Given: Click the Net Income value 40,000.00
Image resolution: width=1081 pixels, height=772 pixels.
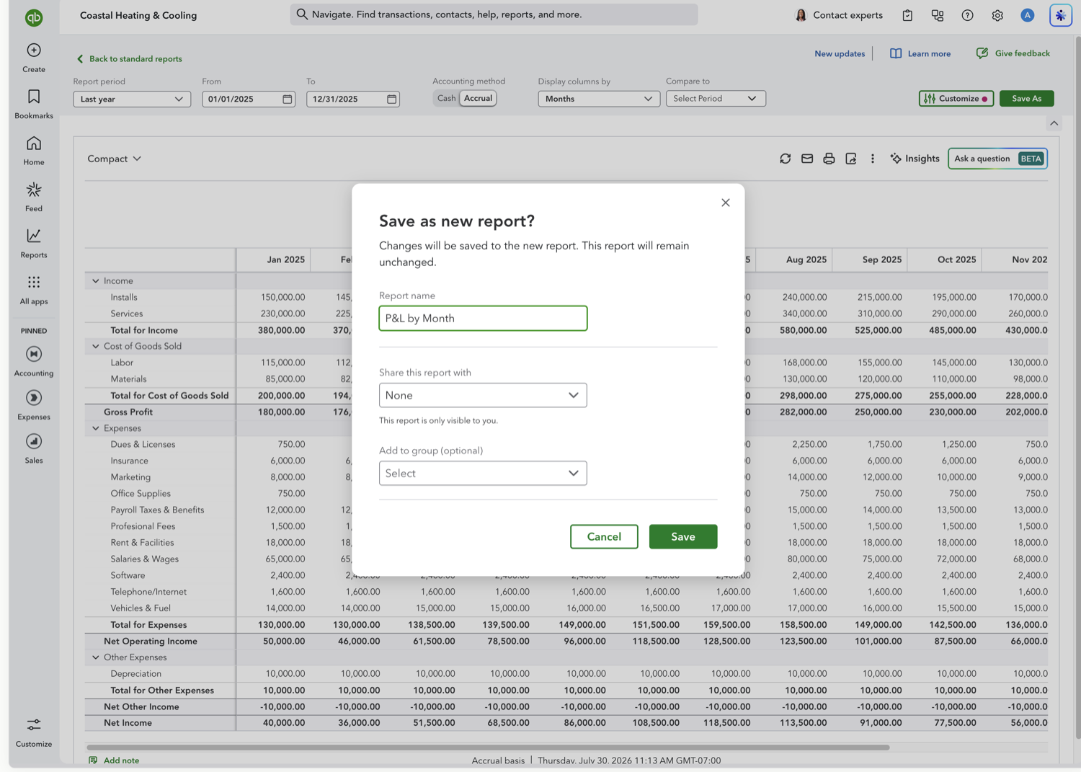Looking at the screenshot, I should 285,723.
